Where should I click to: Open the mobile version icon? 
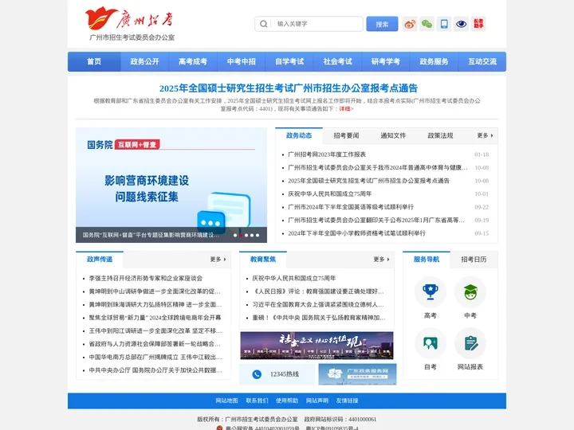(444, 24)
